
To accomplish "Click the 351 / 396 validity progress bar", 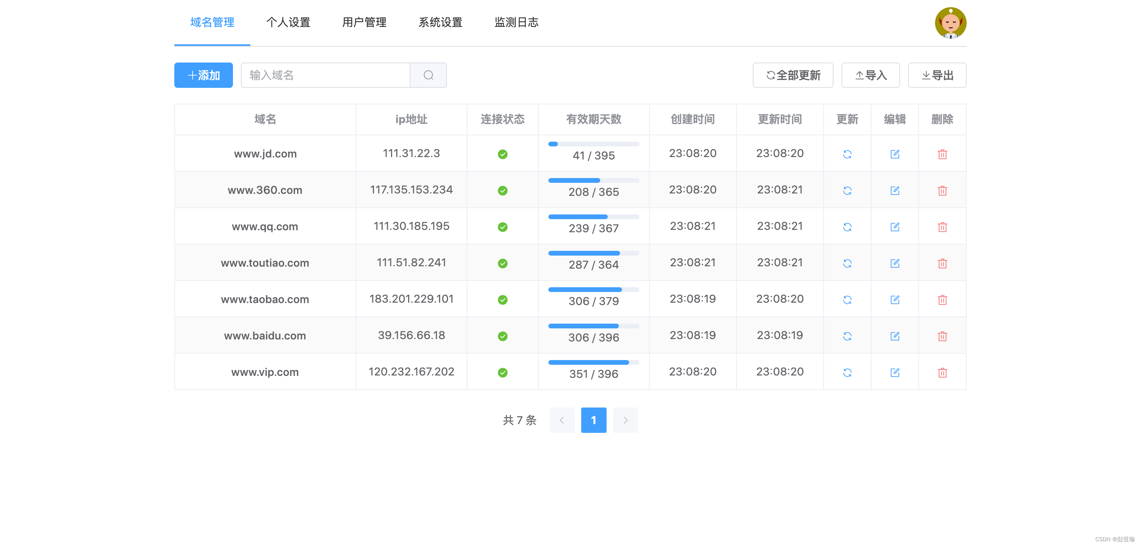I will click(x=593, y=362).
